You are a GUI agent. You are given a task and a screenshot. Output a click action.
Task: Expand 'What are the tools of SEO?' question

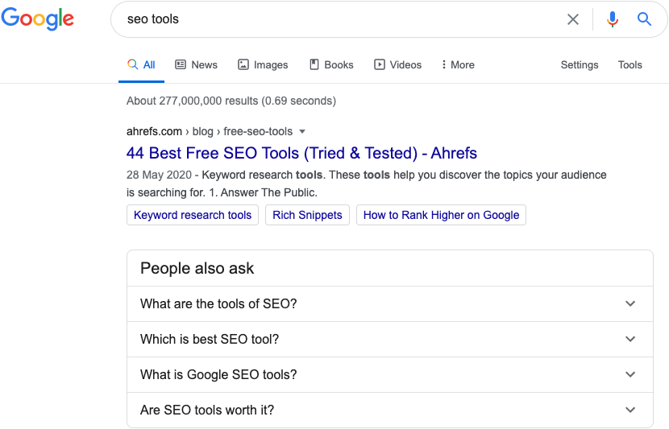[x=390, y=303]
